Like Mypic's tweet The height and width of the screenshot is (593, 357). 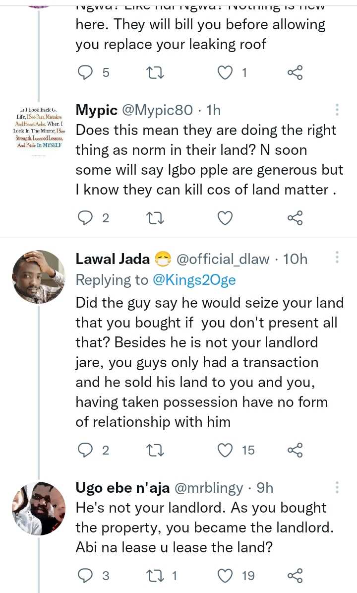click(226, 218)
